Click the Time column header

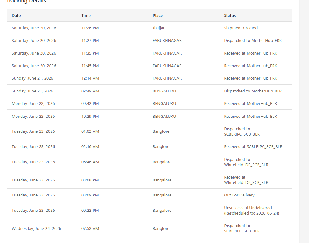point(86,15)
